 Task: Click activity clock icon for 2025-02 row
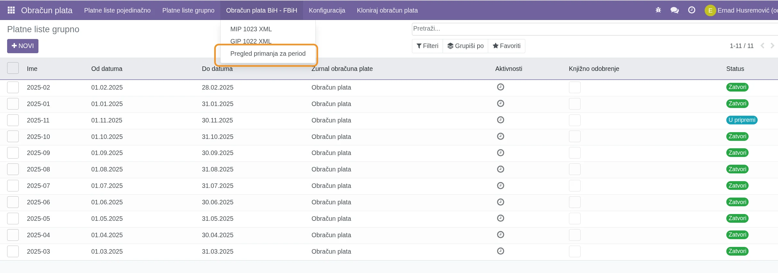(x=500, y=87)
